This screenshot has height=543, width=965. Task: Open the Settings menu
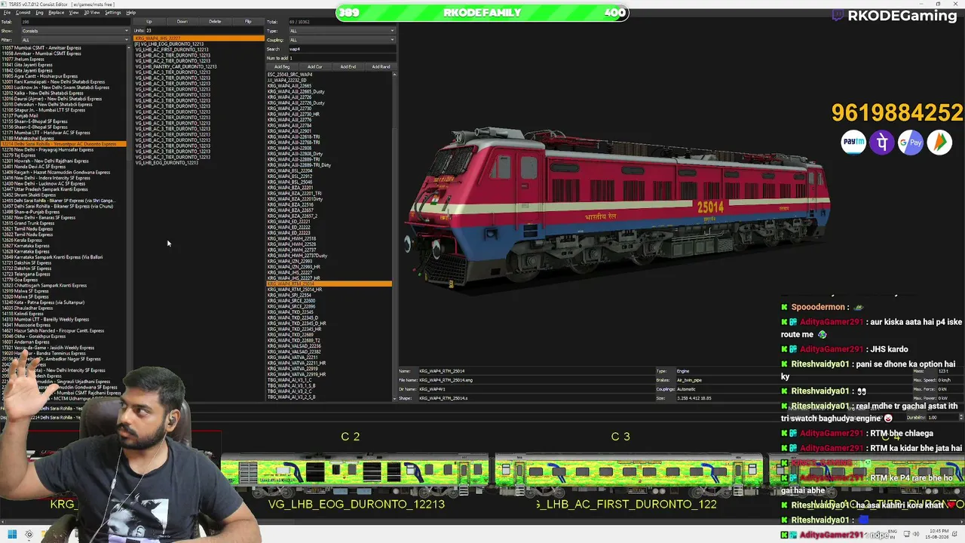coord(113,13)
